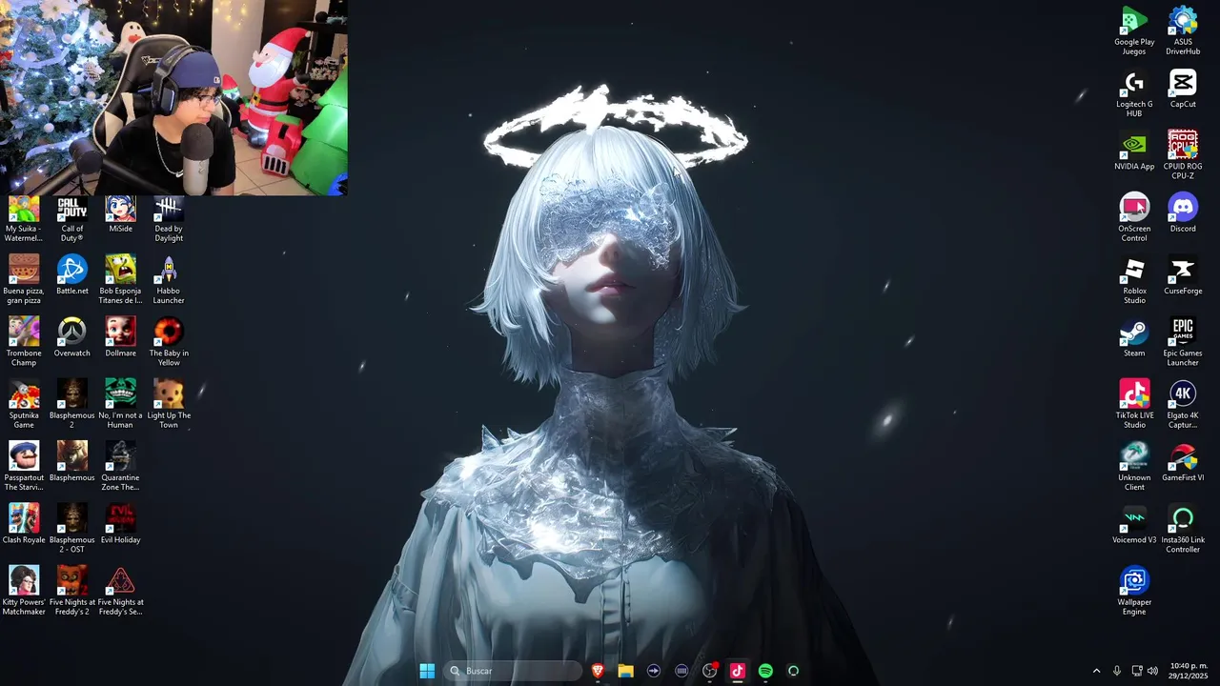
Task: Click the Buscar taskbar search box
Action: (x=514, y=671)
